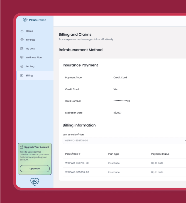Viewport: 186px width, 203px height.
Task: Click the Payment Type label
Action: tap(73, 78)
